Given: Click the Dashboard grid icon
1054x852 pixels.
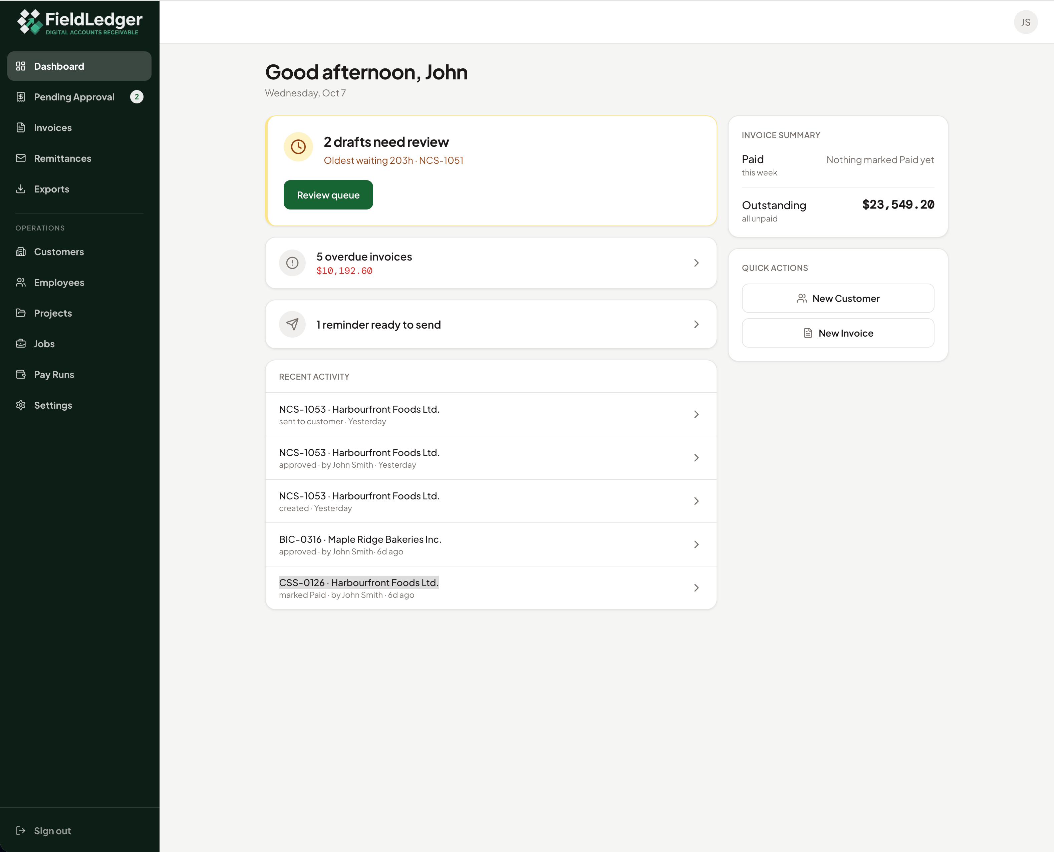Looking at the screenshot, I should [21, 66].
